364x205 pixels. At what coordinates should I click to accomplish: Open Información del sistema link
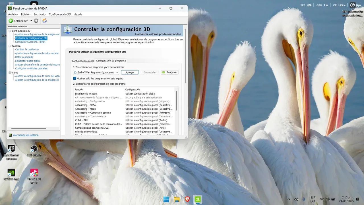tap(25, 135)
